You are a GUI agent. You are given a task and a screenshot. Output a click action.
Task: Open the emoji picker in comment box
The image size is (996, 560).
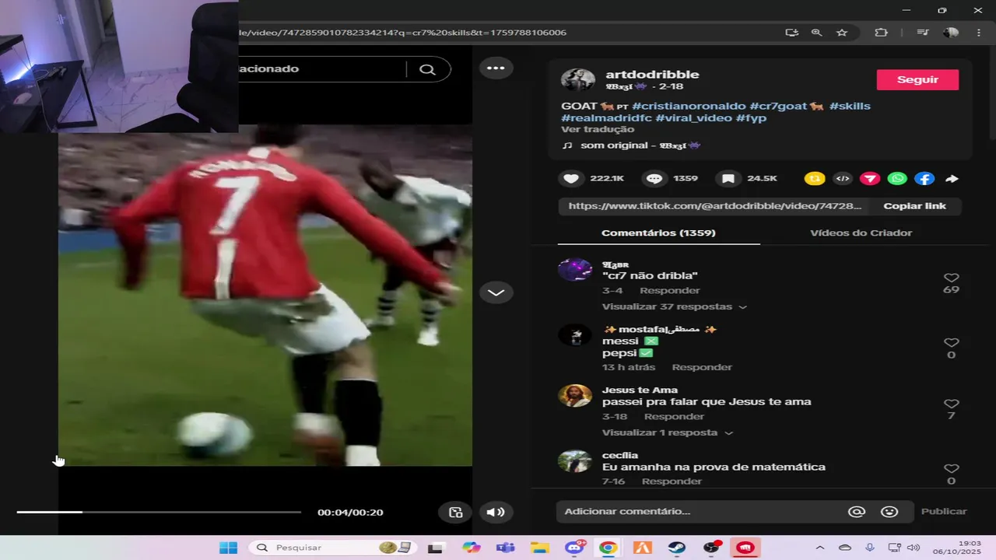pos(889,512)
